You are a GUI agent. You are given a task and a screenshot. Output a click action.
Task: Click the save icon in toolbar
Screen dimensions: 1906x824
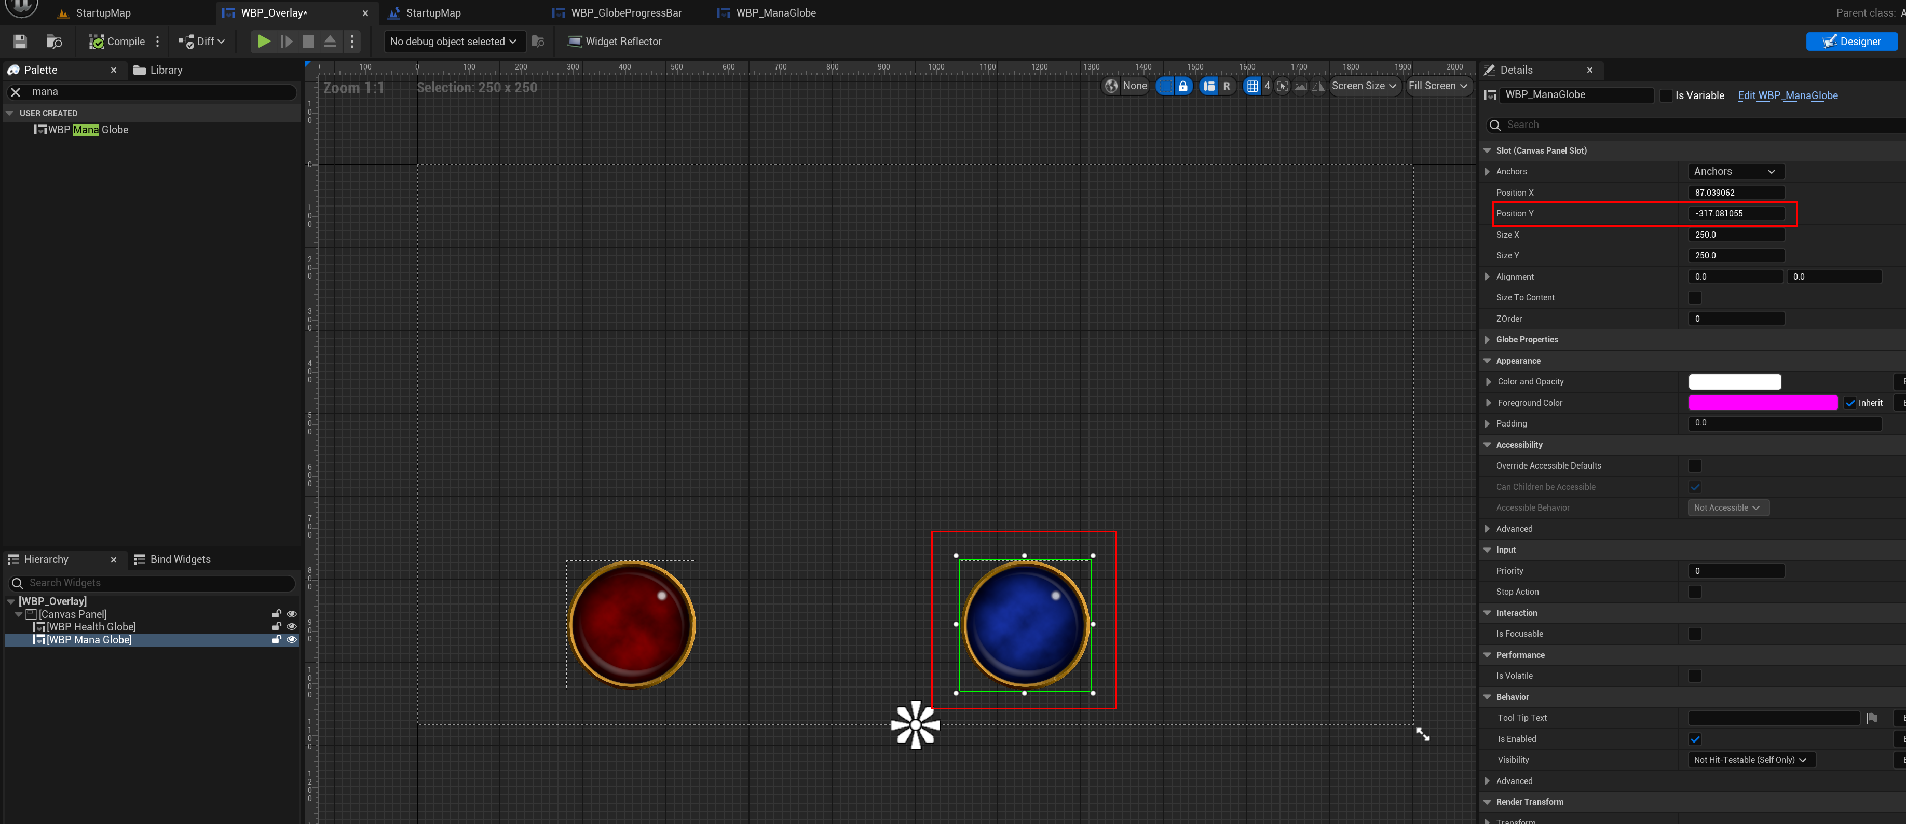20,42
